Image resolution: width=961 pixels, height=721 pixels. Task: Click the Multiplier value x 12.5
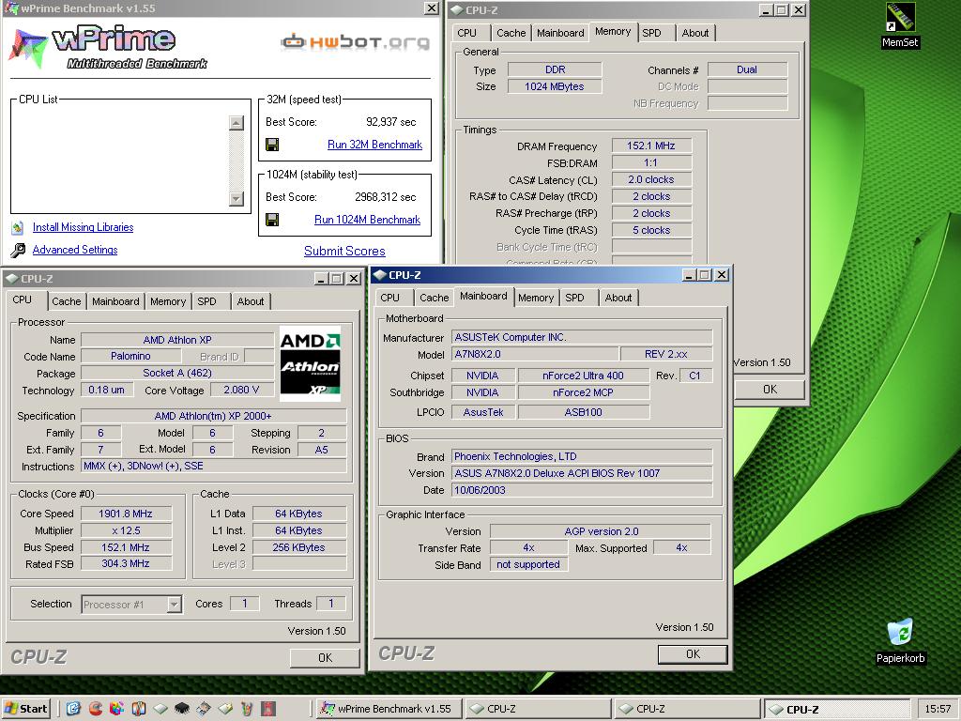[x=126, y=530]
